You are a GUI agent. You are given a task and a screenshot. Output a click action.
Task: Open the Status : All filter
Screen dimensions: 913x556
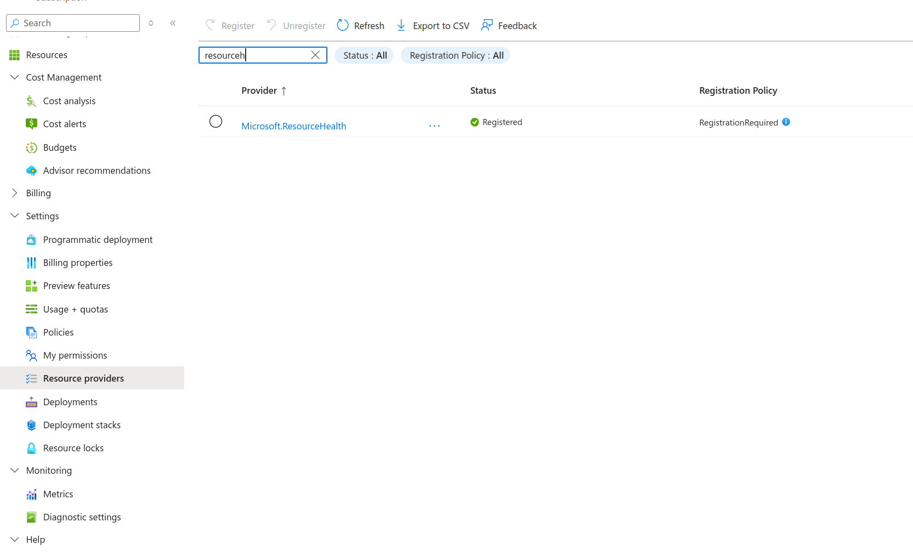point(365,55)
